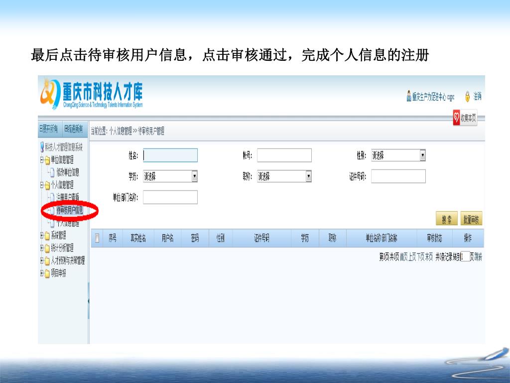Screen dimensions: 510x383
Task: Open the 职称 dropdown
Action: [x=284, y=176]
